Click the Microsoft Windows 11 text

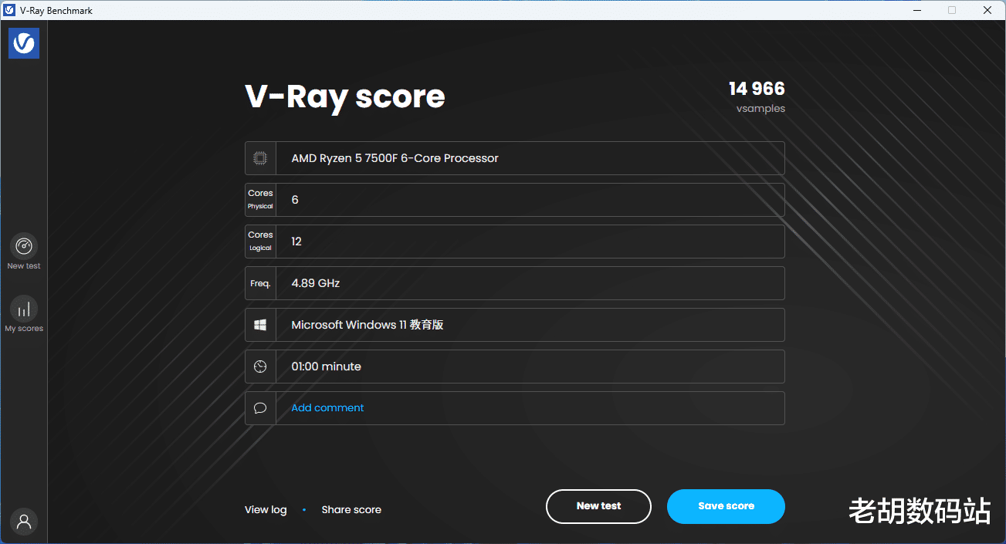(x=367, y=325)
